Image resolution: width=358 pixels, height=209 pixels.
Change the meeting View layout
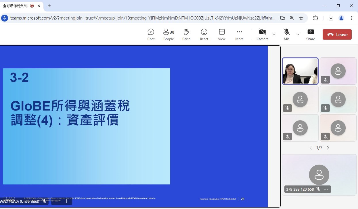tap(222, 35)
